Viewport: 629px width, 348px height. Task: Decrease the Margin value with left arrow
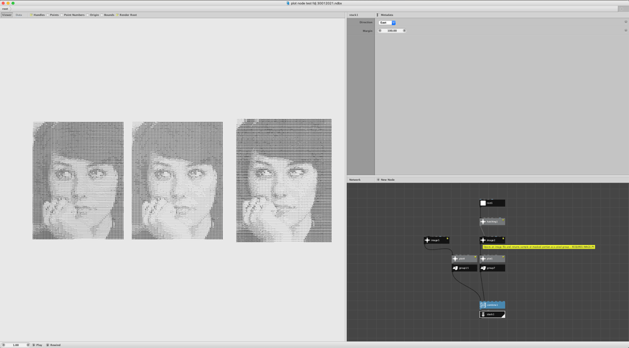[x=380, y=31]
